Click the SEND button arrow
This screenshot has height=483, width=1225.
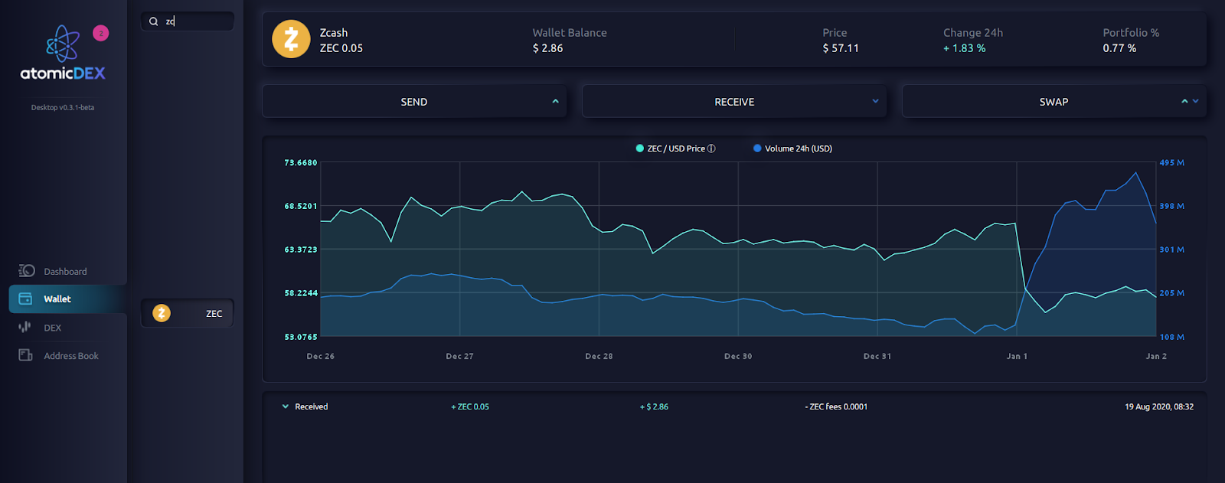555,101
